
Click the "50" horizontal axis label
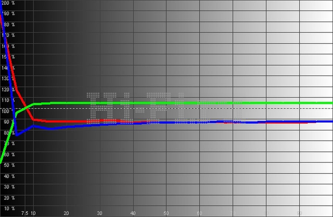pyautogui.click(x=166, y=213)
